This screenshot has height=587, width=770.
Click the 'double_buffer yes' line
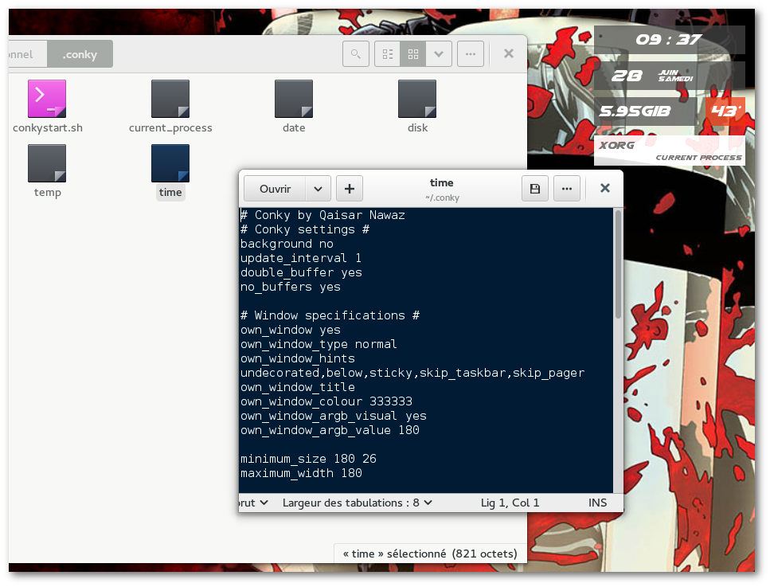(x=301, y=272)
